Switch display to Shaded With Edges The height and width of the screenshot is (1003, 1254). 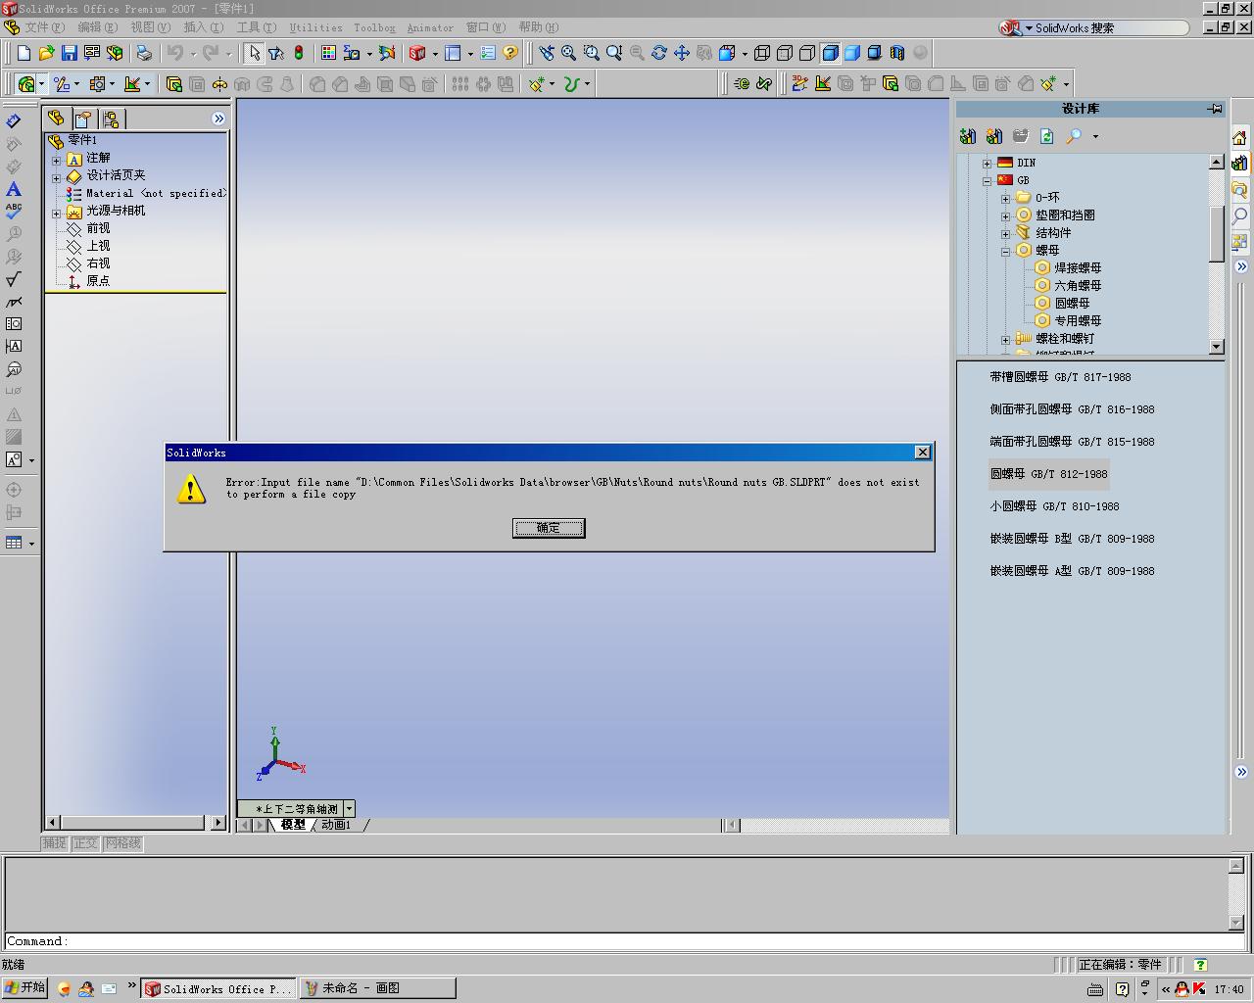coord(830,53)
